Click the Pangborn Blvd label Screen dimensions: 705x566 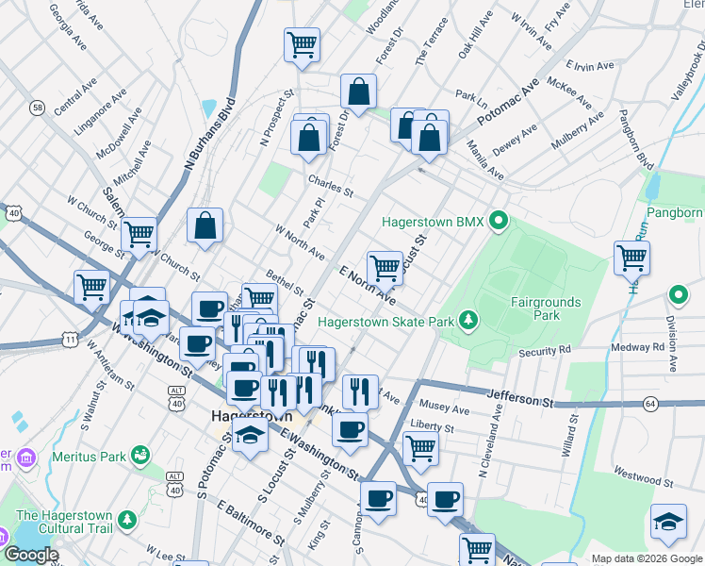click(636, 140)
